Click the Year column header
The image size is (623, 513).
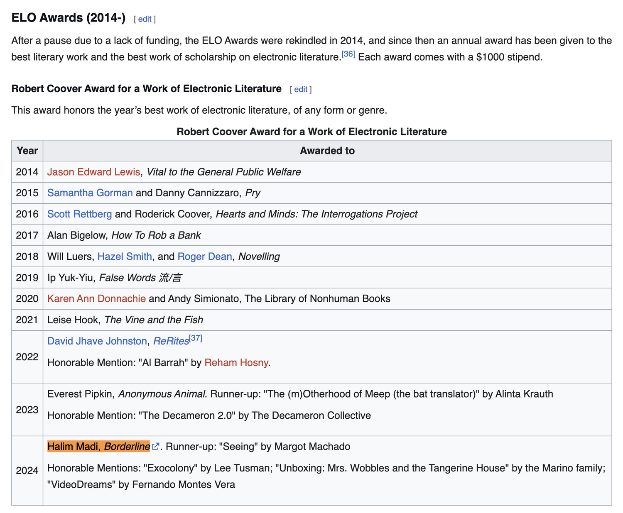(x=27, y=151)
